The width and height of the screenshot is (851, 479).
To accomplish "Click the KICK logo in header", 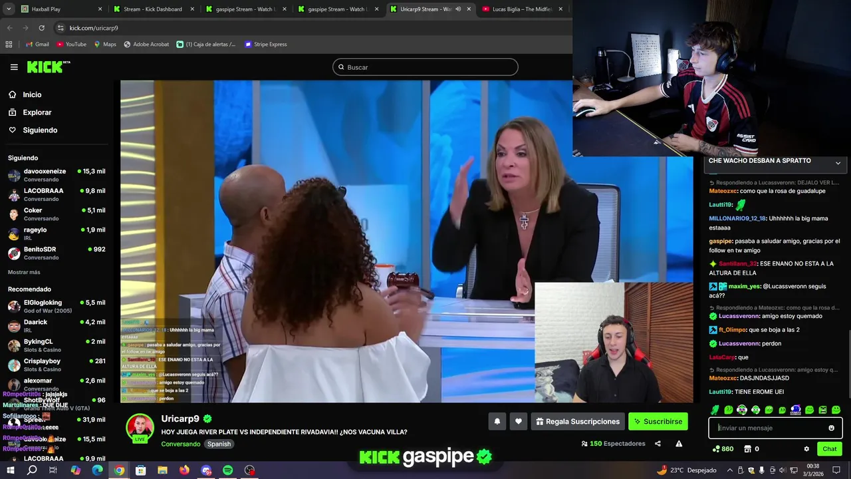I will 49,67.
